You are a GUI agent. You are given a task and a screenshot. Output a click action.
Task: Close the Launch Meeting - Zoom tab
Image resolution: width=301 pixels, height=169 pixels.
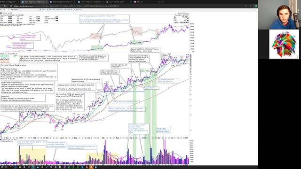[x=131, y=2]
